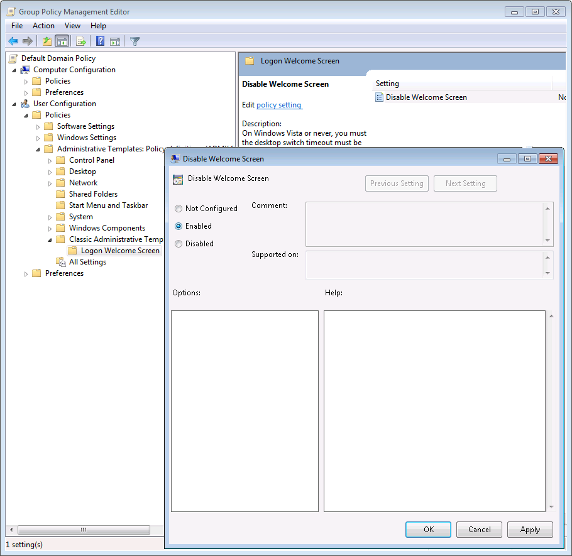Collapse the Computer Configuration node
Image resolution: width=572 pixels, height=556 pixels.
(x=15, y=70)
